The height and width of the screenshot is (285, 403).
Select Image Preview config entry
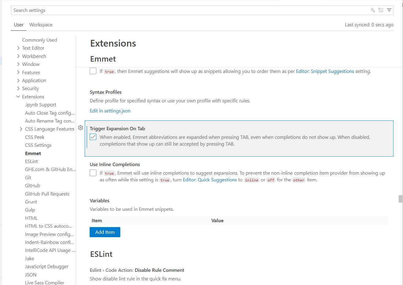[49, 234]
